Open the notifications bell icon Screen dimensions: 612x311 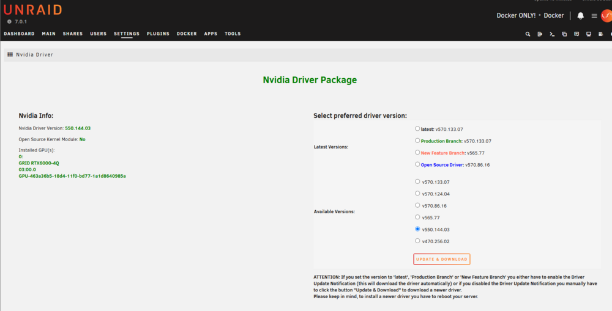point(580,16)
